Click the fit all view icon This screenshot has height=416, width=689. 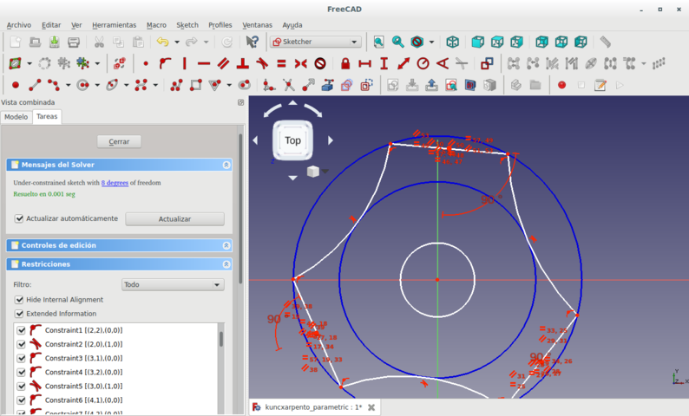(378, 42)
